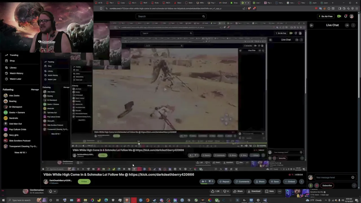Pop out the Live Chat window

347,25
